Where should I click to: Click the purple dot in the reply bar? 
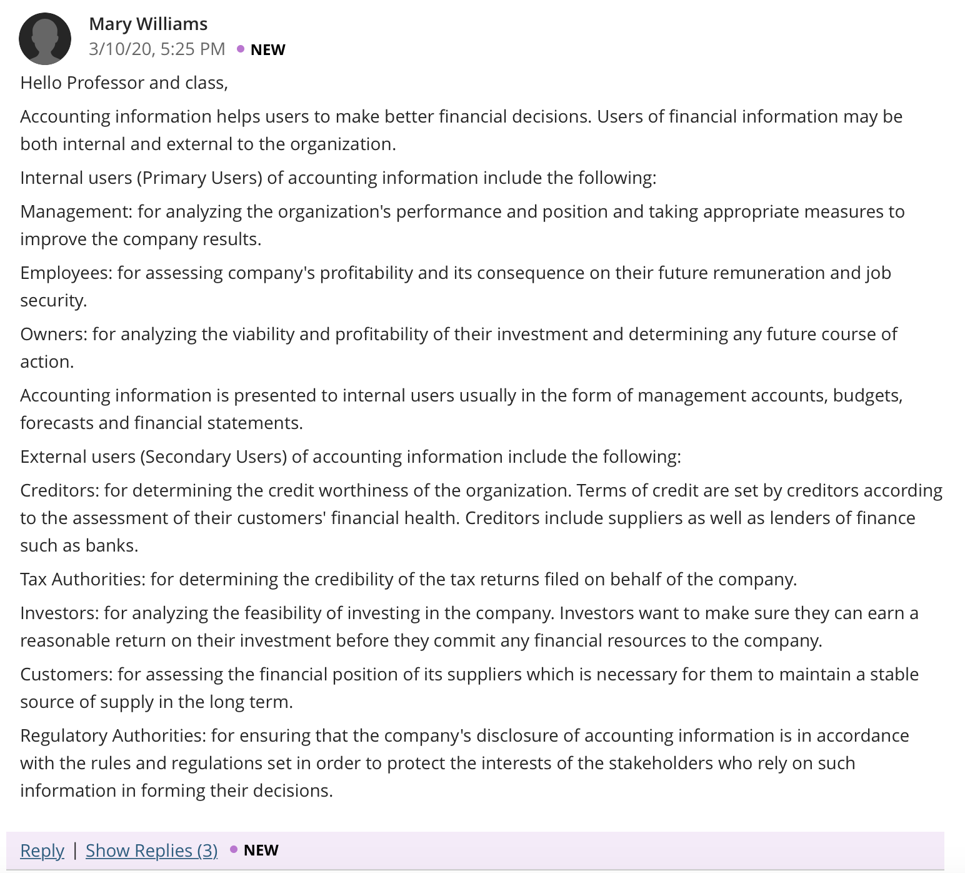pyautogui.click(x=234, y=849)
